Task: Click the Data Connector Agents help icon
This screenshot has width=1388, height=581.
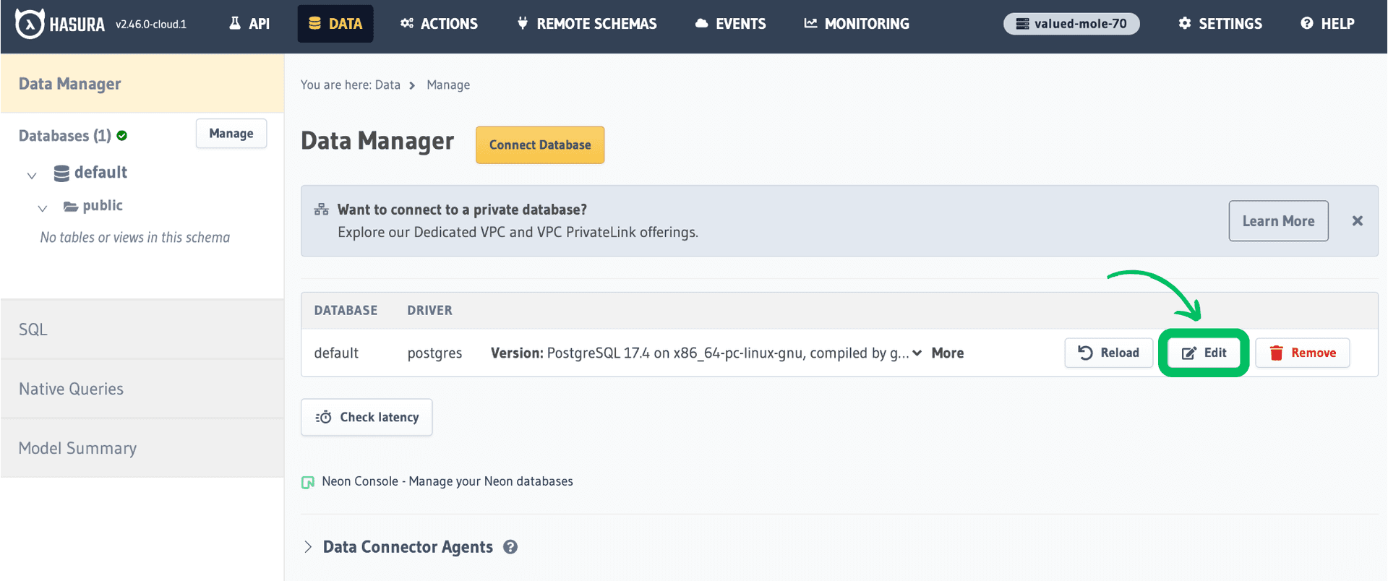Action: coord(510,547)
